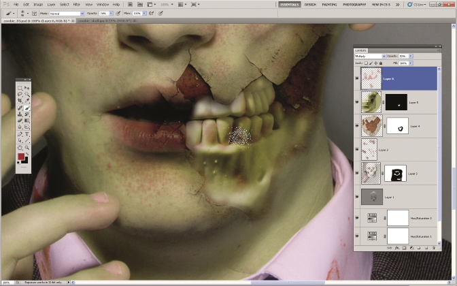
Task: Select the Eraser tool
Action: pos(20,121)
